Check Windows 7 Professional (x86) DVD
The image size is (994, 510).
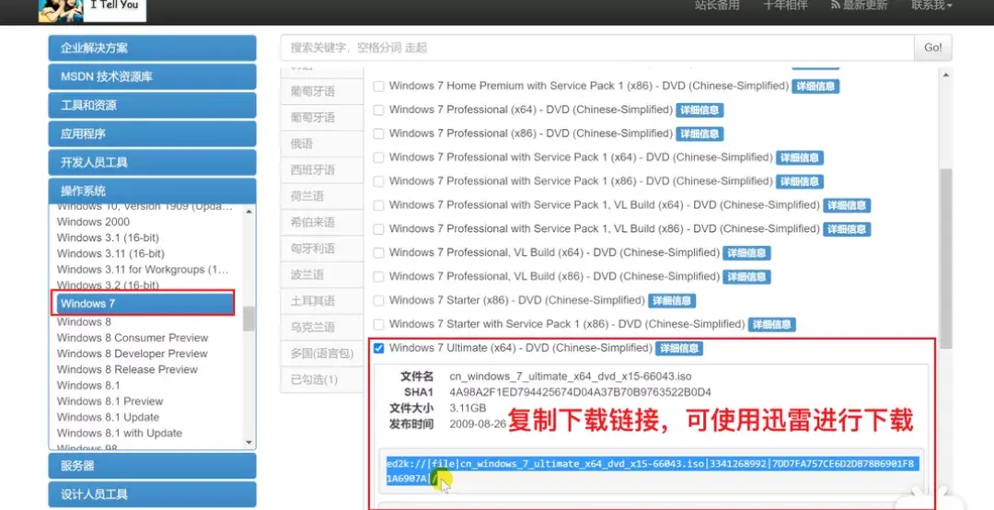(378, 133)
